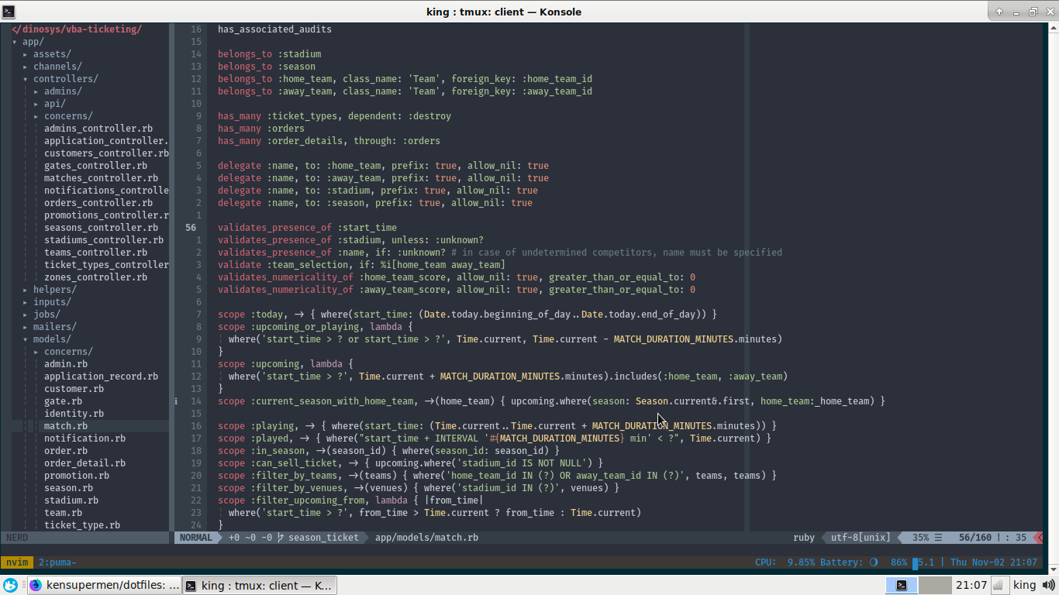
Task: Select king : tmux client taskbar entry
Action: 260,585
